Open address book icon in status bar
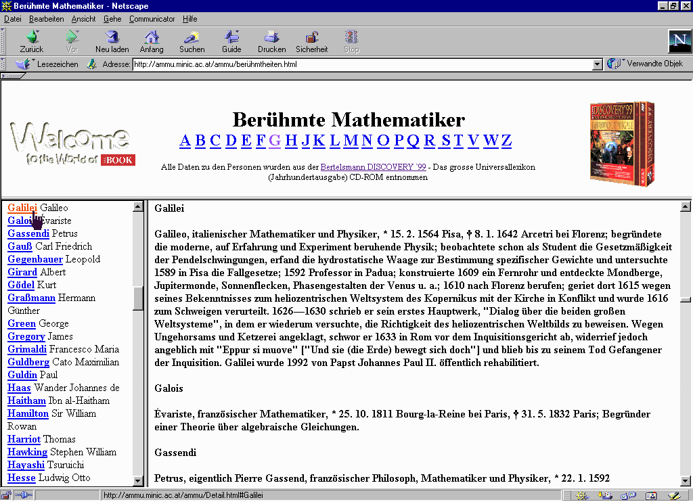 pos(651,496)
